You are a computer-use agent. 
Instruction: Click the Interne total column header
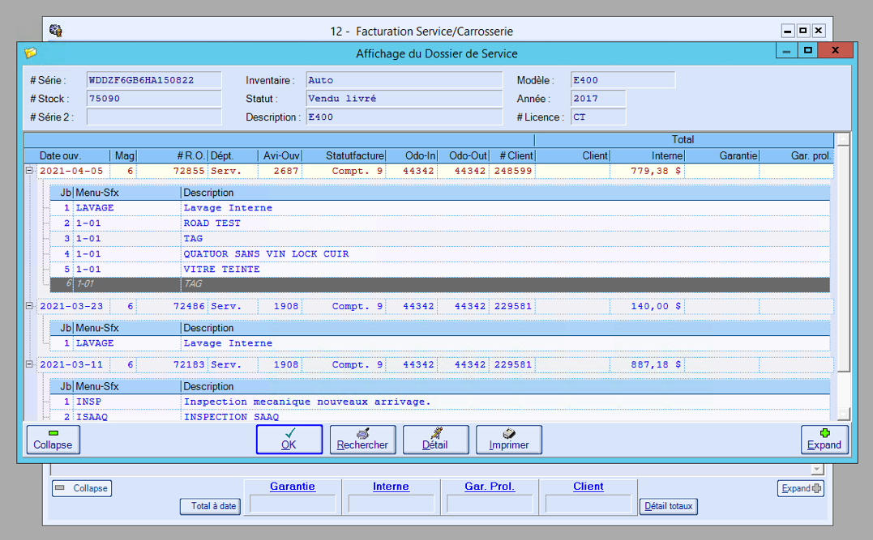[648, 155]
